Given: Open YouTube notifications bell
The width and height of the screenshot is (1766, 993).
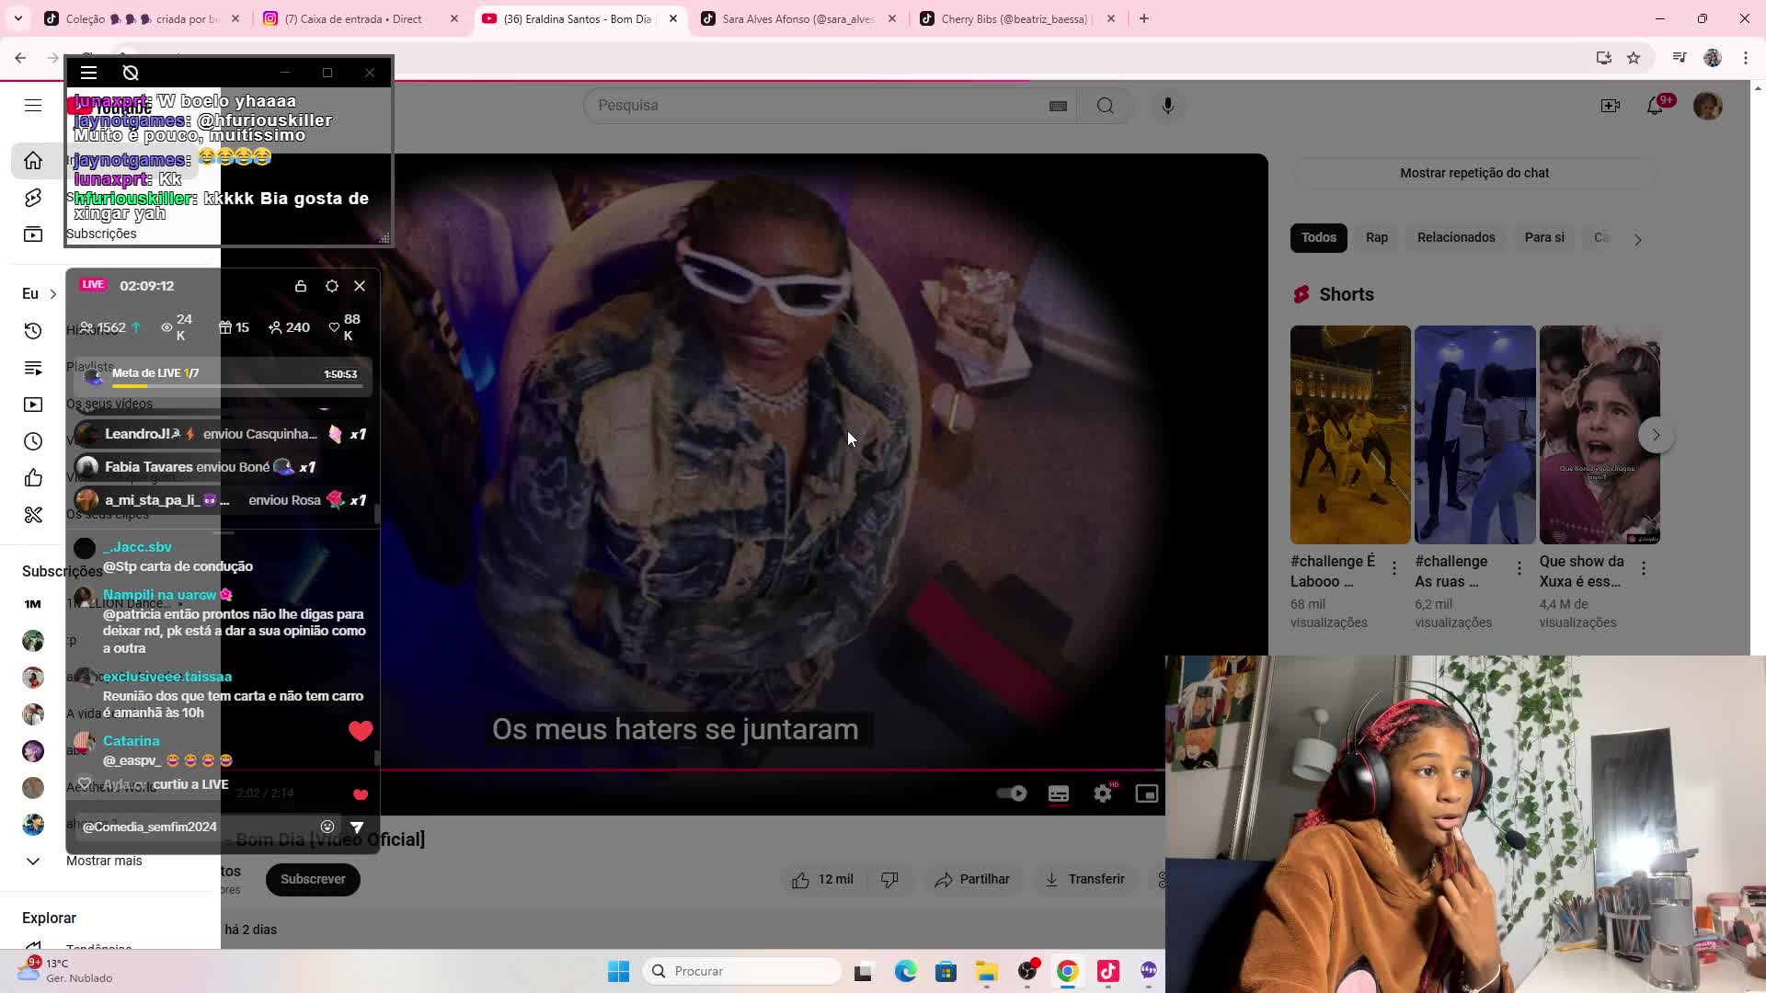Looking at the screenshot, I should coord(1656,106).
